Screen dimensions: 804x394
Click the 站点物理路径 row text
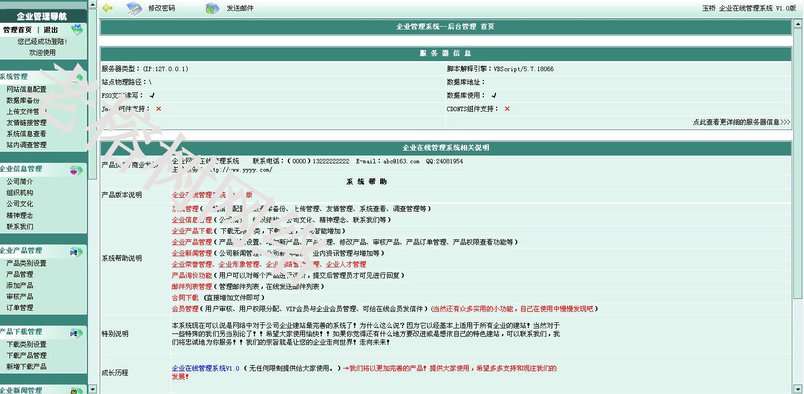(x=127, y=82)
